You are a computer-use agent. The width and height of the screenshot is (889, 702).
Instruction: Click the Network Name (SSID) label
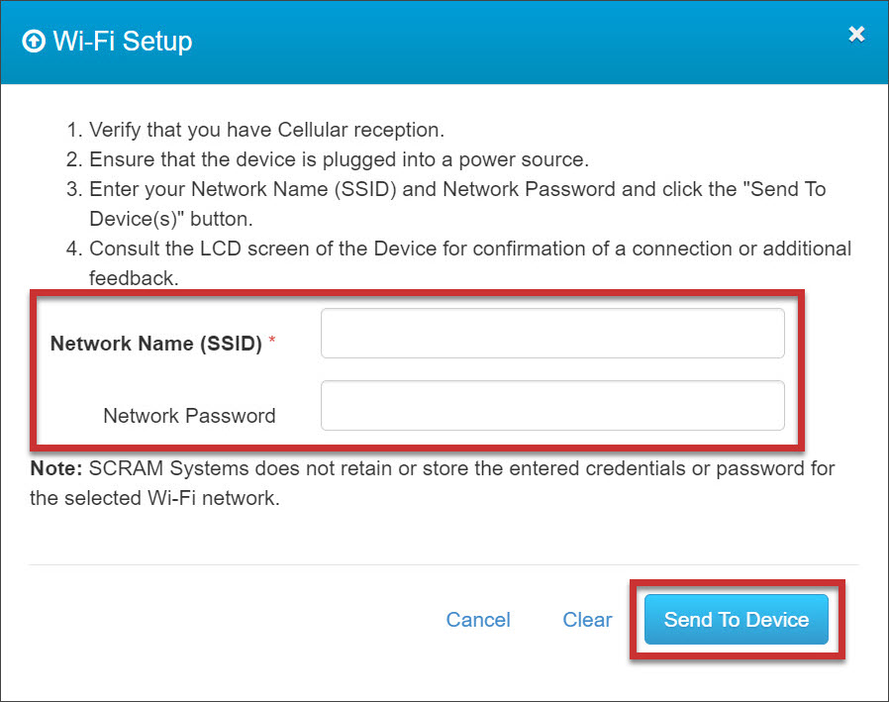[155, 344]
